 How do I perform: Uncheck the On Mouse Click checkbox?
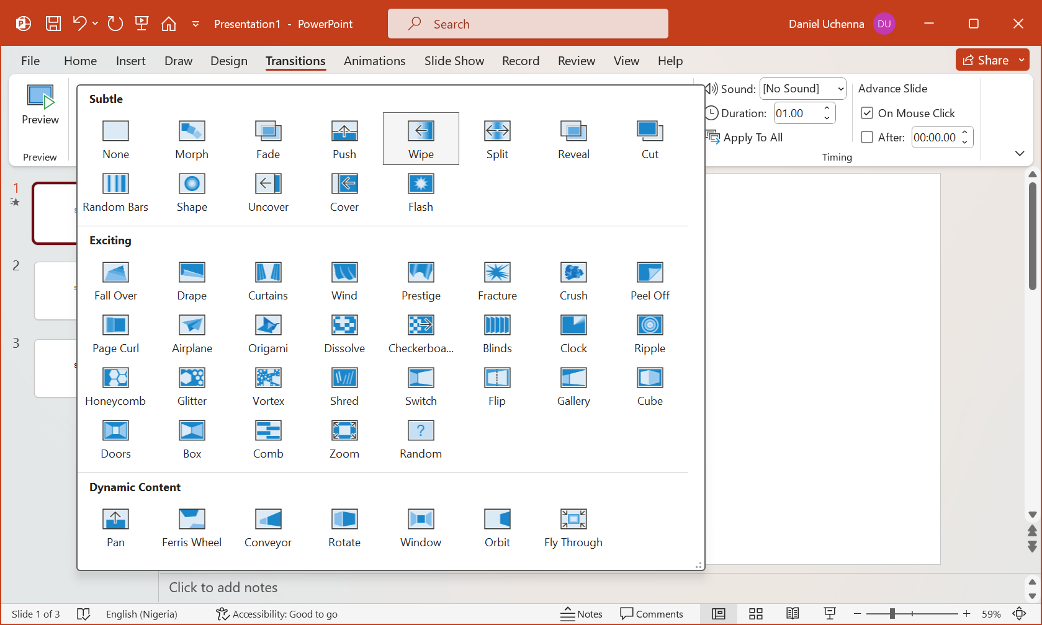(867, 113)
